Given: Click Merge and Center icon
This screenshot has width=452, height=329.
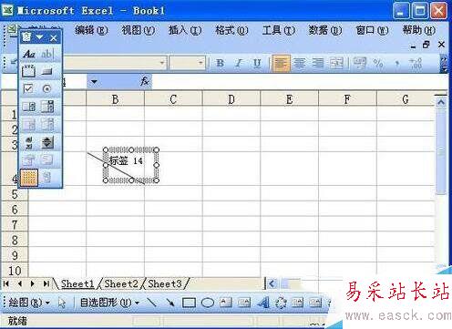Looking at the screenshot, I should click(x=336, y=63).
